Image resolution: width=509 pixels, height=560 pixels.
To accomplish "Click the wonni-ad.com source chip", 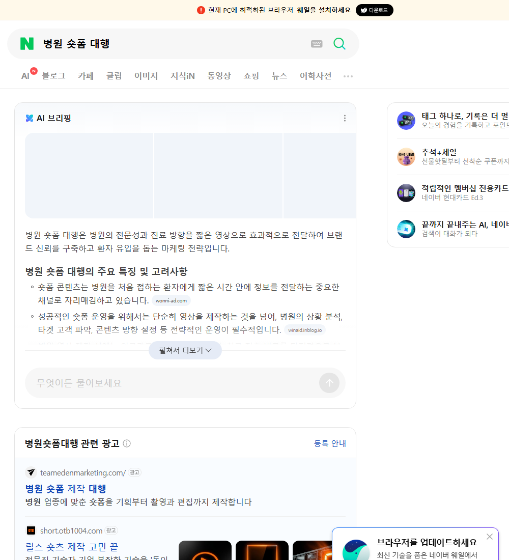I will (171, 301).
